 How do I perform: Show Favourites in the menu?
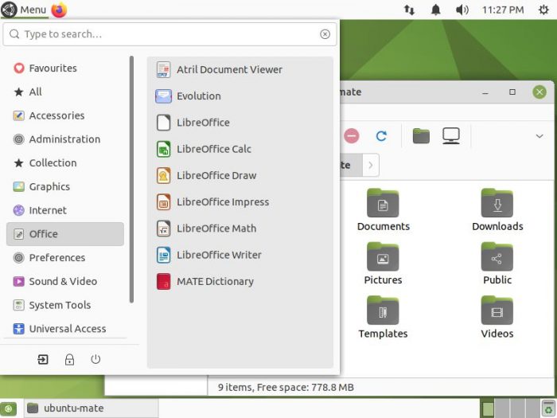(x=53, y=68)
